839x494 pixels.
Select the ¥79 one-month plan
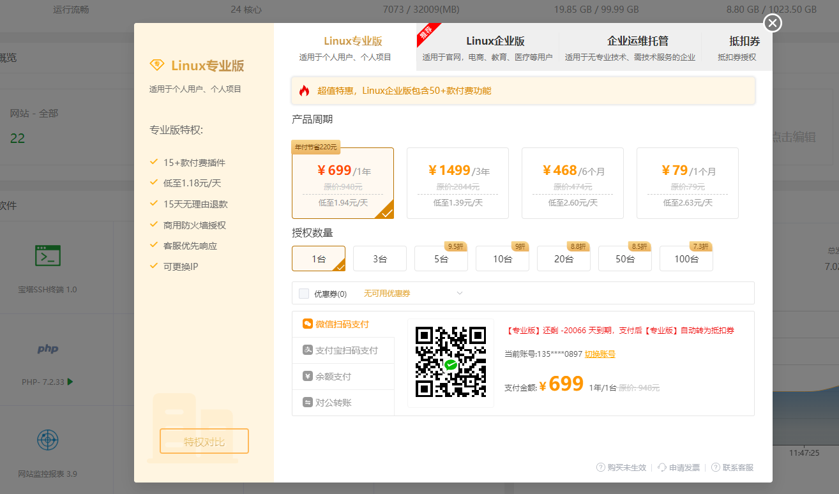click(688, 183)
